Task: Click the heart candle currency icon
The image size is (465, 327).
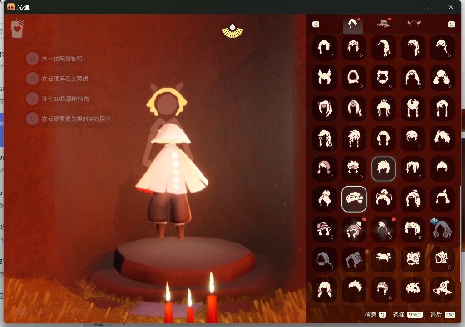Action: (18, 29)
